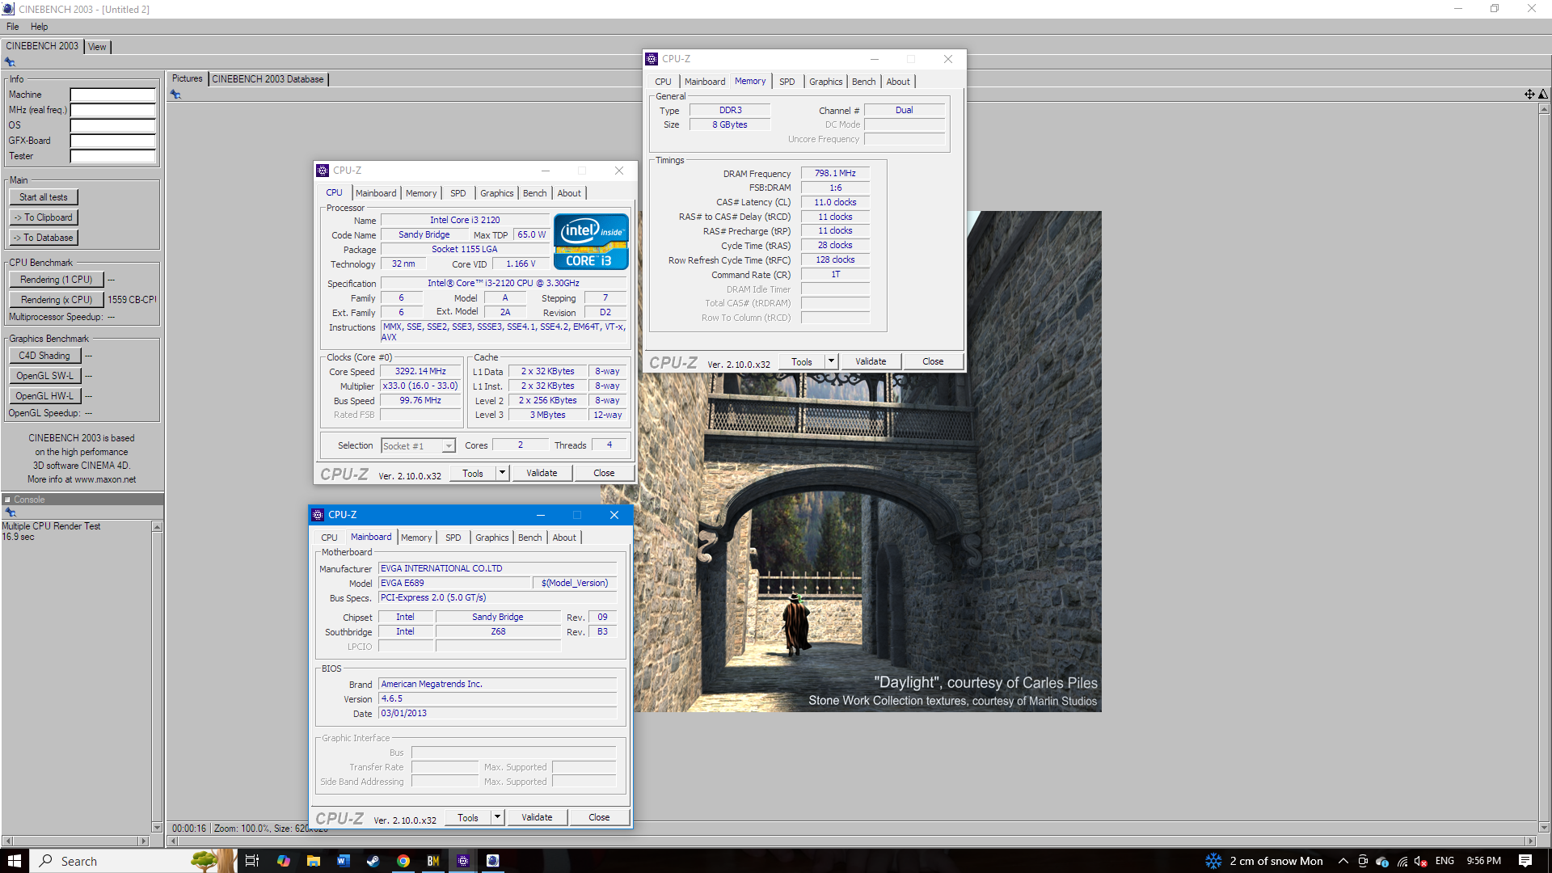Screen dimensions: 1552x873
Task: Switch to CPU-Z taskbar icon
Action: click(x=463, y=861)
